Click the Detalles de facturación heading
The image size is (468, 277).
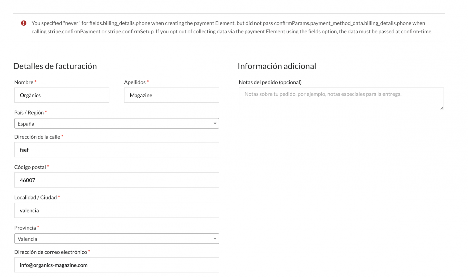click(55, 66)
